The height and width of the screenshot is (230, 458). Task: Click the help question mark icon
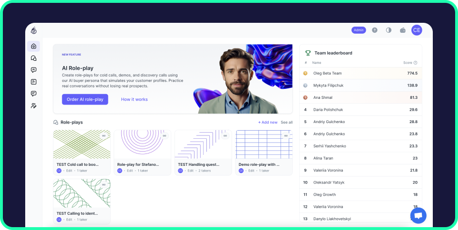coord(374,30)
